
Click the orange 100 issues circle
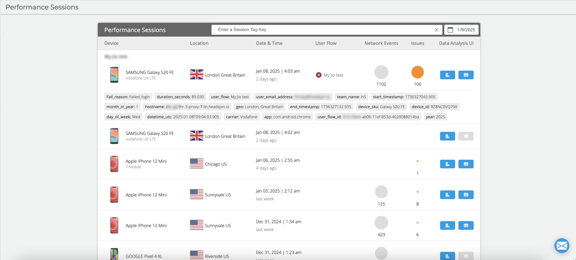pos(418,72)
